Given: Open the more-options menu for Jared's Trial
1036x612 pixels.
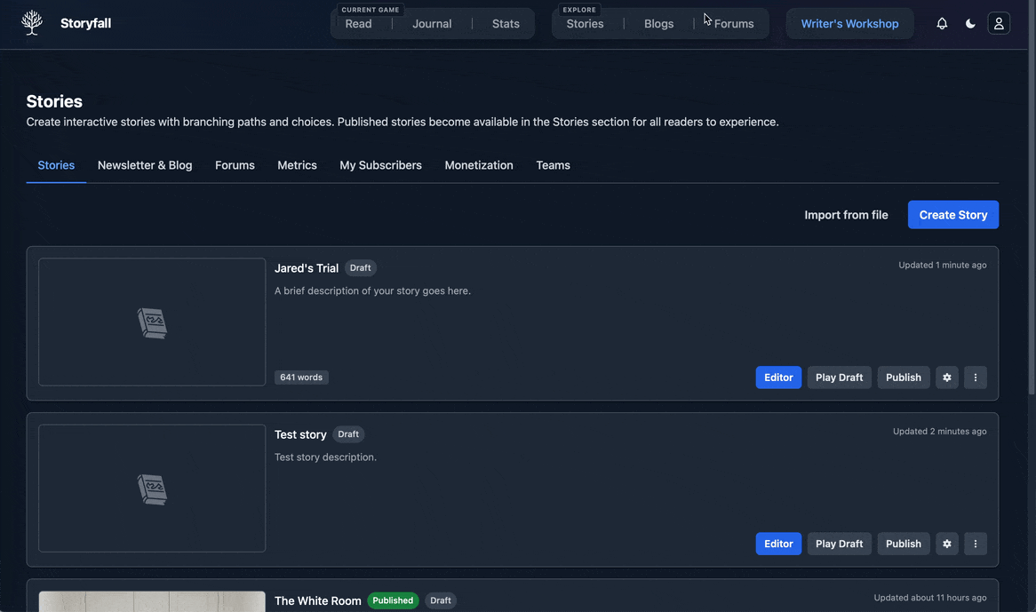Looking at the screenshot, I should [x=976, y=378].
